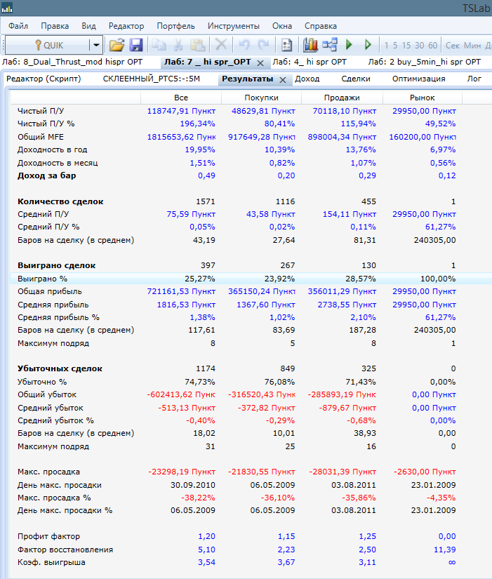Open the Инструменты menu

tap(234, 26)
